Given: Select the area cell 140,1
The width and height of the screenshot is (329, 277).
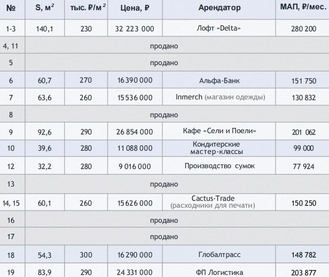Looking at the screenshot, I should [45, 29].
